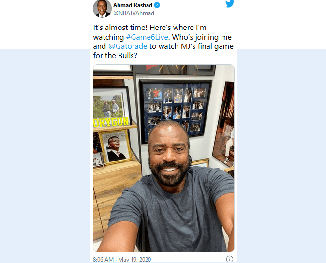Click the 8:06 AM timestamp
Image resolution: width=326 pixels, height=263 pixels.
coord(104,260)
